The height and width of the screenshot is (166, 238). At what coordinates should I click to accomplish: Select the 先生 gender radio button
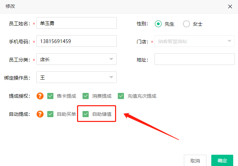pos(158,24)
